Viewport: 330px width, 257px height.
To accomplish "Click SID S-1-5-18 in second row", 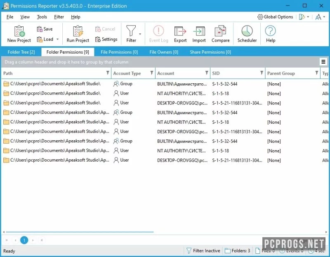I will click(220, 94).
